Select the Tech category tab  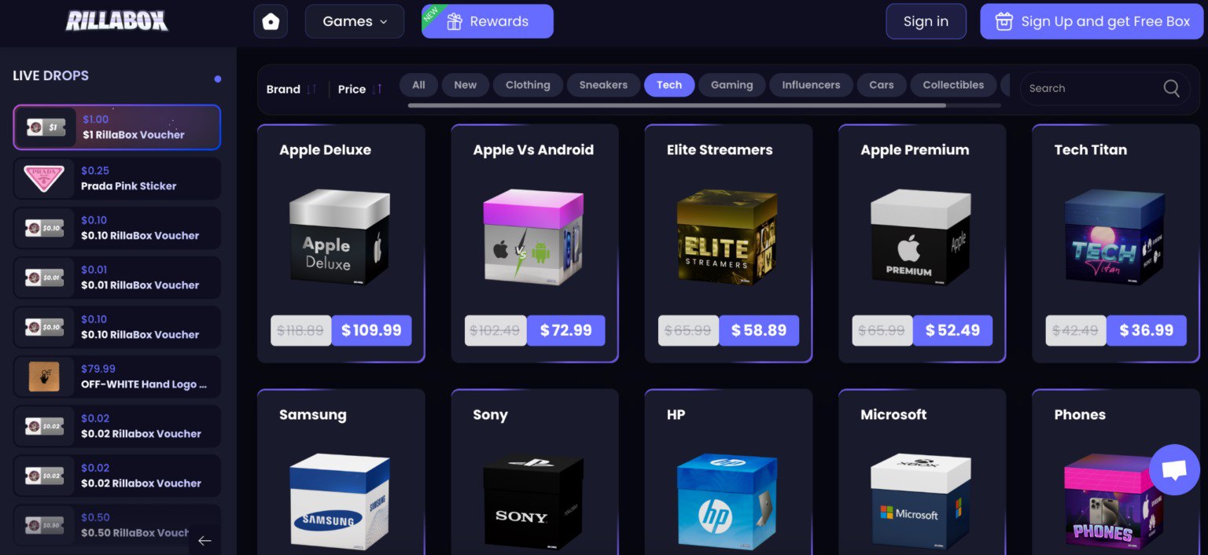(x=669, y=85)
